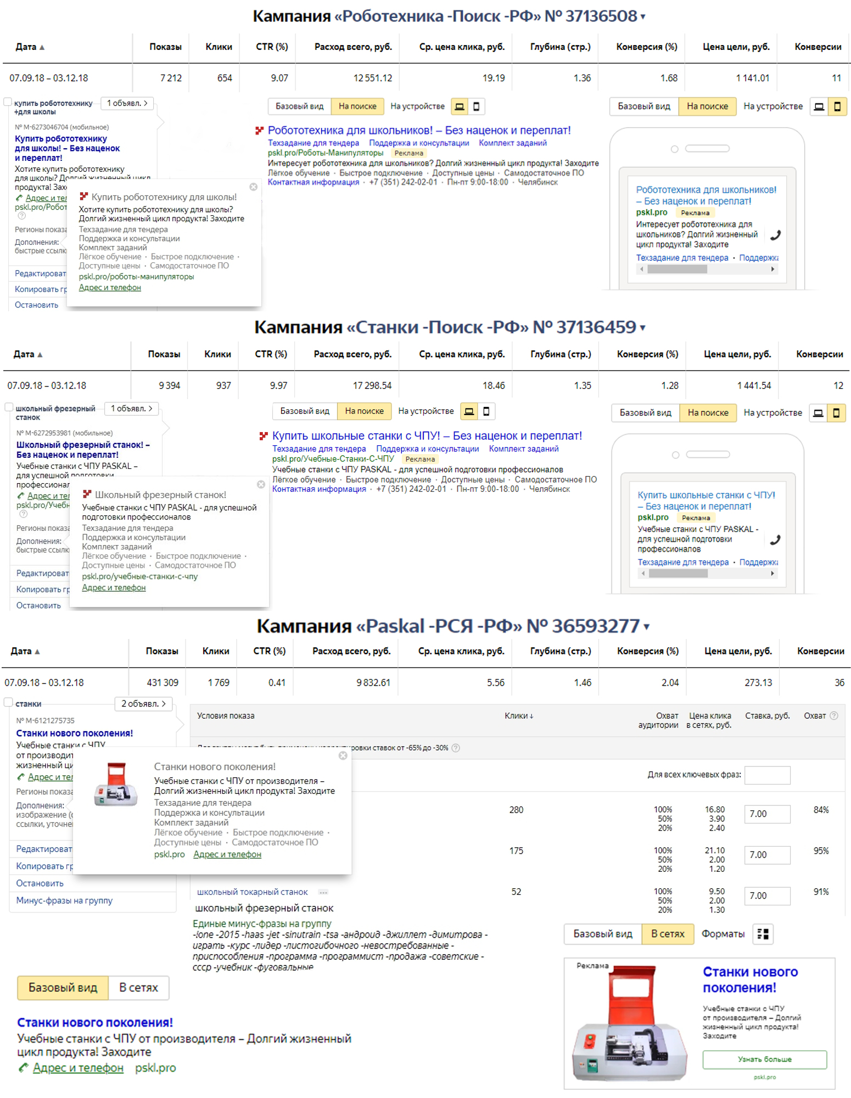Viewport: 851px width, 1098px height.
Task: Expand '1 объявл.' in the milling machine ad group
Action: 131,408
